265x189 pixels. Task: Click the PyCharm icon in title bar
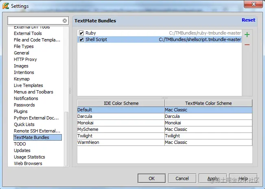[6, 6]
